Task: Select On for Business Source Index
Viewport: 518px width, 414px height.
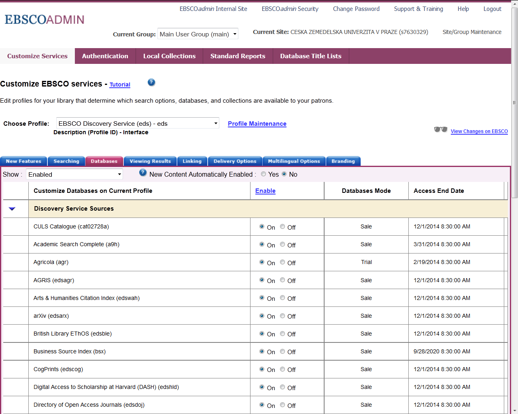Action: coord(262,351)
